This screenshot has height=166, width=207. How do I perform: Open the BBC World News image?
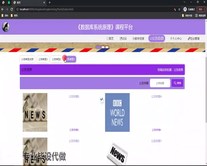pyautogui.click(x=117, y=112)
